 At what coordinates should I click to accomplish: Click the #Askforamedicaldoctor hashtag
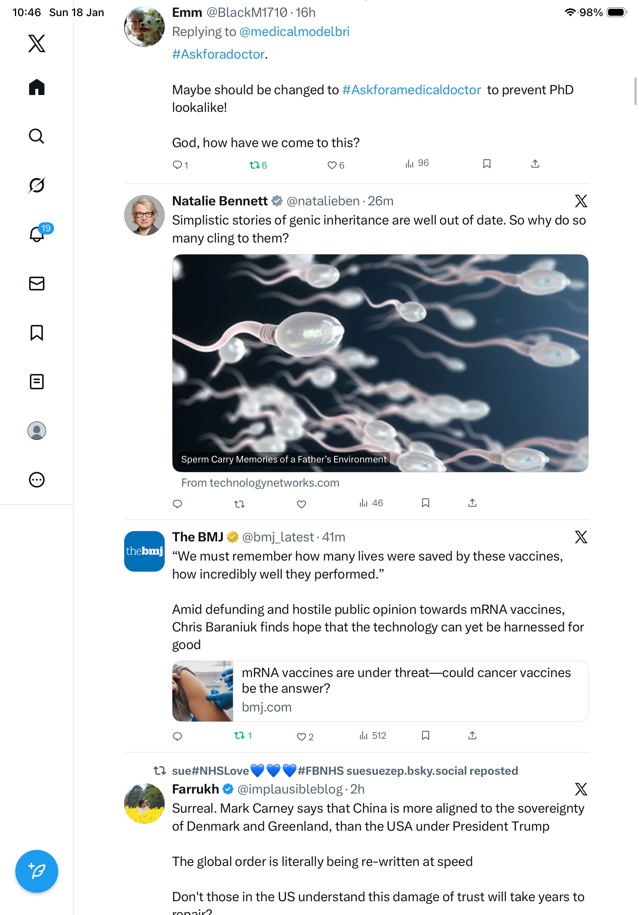point(411,90)
